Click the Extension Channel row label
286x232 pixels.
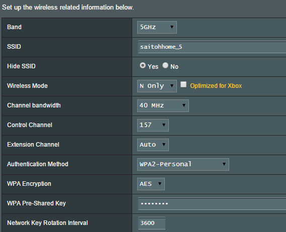pyautogui.click(x=33, y=145)
